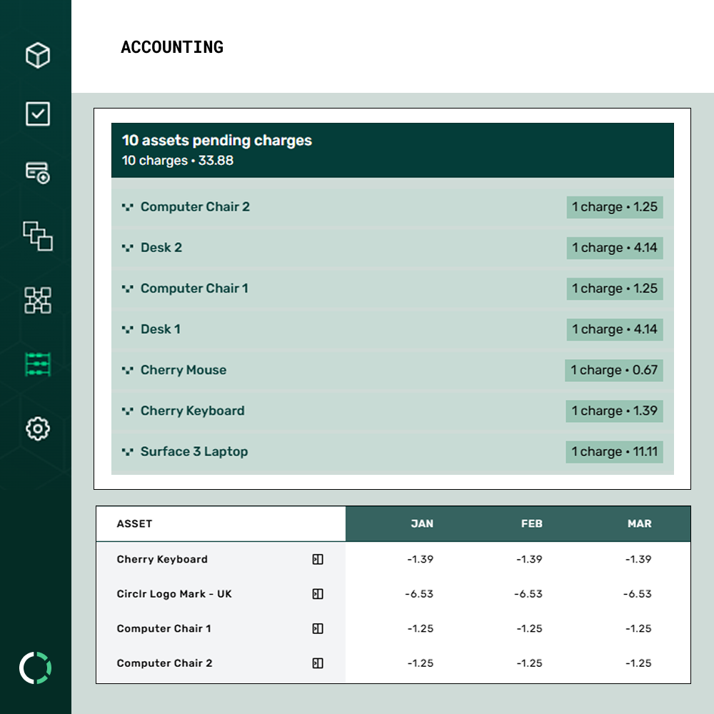Select Cherry Keyboard in the asset table
714x714 pixels.
(162, 559)
